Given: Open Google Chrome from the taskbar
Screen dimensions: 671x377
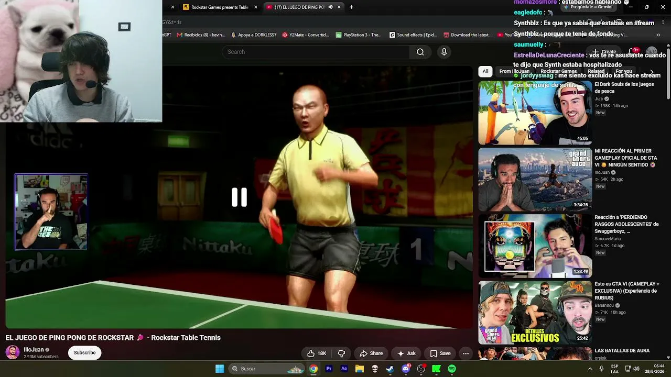Looking at the screenshot, I should click(313, 369).
